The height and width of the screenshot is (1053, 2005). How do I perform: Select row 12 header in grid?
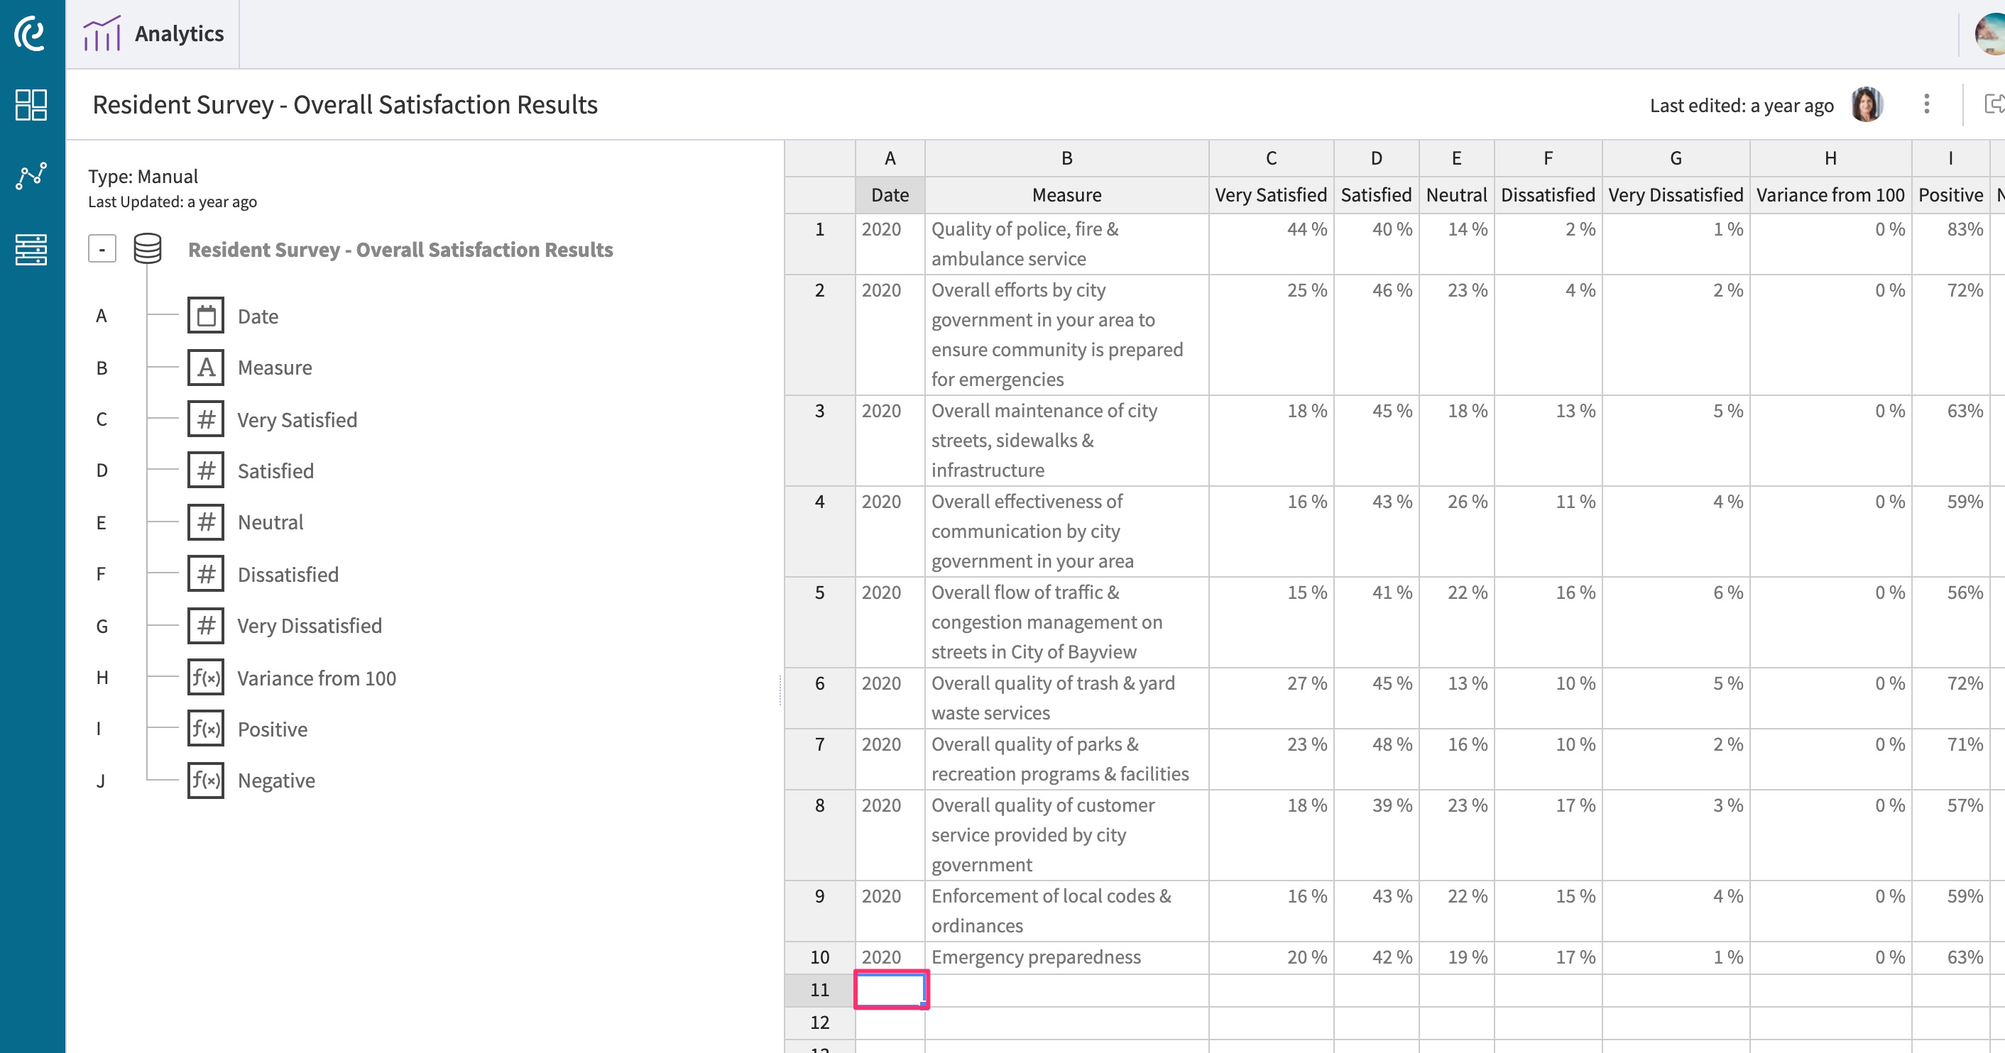(x=819, y=1022)
